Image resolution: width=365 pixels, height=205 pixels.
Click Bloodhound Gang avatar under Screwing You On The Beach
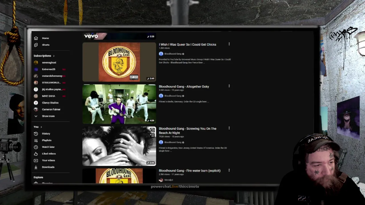[161, 142]
